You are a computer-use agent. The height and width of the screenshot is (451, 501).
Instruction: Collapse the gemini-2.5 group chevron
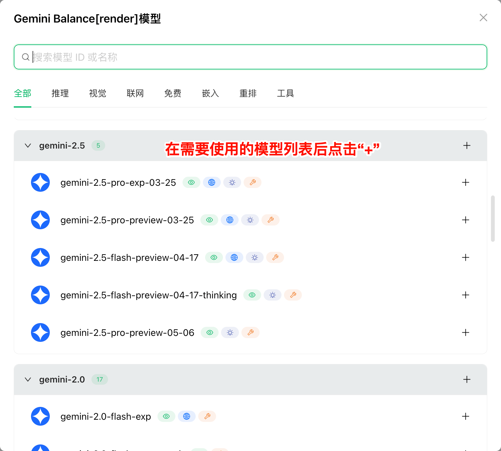[x=28, y=145]
